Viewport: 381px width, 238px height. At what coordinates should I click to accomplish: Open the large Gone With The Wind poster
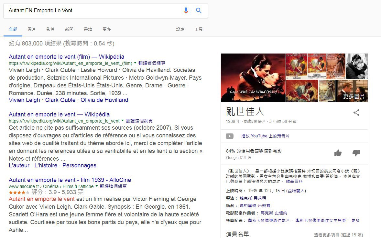253,77
